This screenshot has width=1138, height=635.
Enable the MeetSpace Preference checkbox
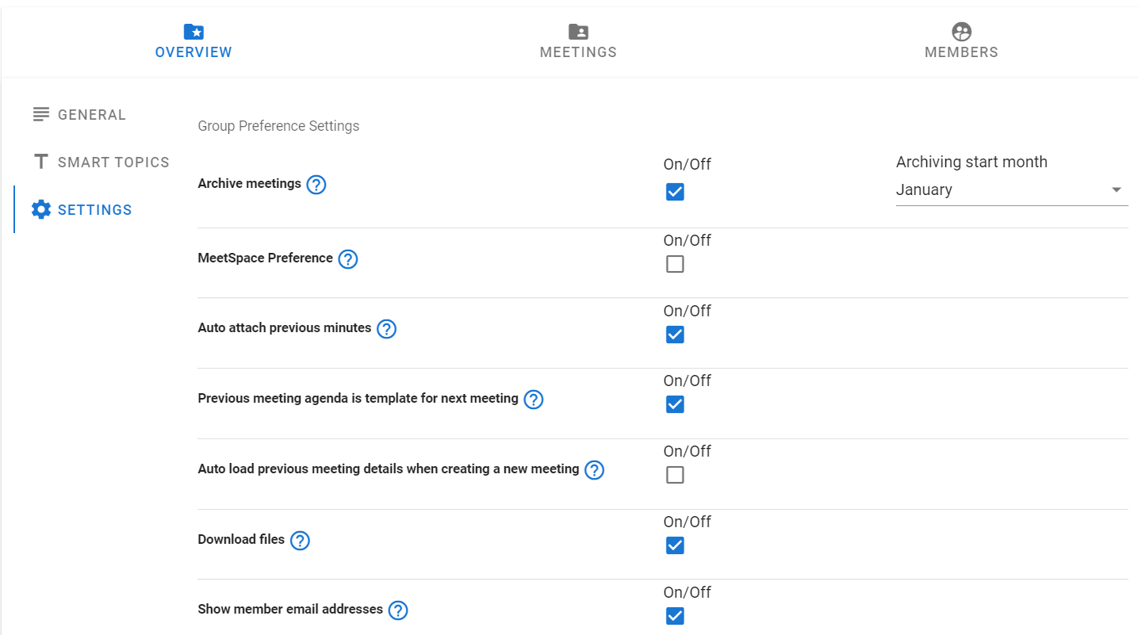tap(675, 264)
